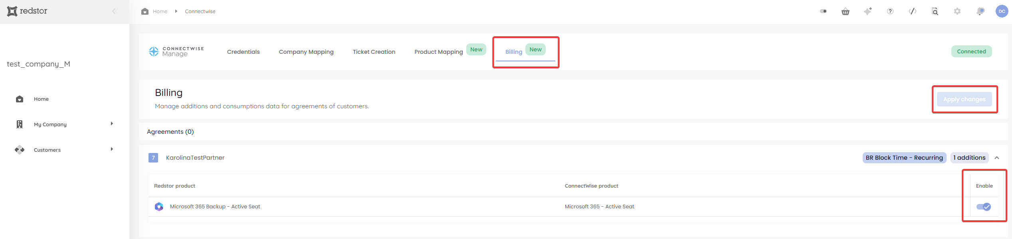The width and height of the screenshot is (1012, 239).
Task: Open the Product Mapping tab
Action: click(x=439, y=52)
